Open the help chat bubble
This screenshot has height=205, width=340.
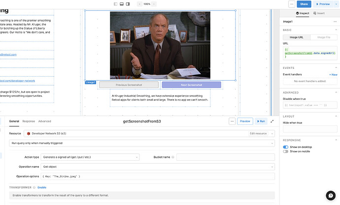331,196
